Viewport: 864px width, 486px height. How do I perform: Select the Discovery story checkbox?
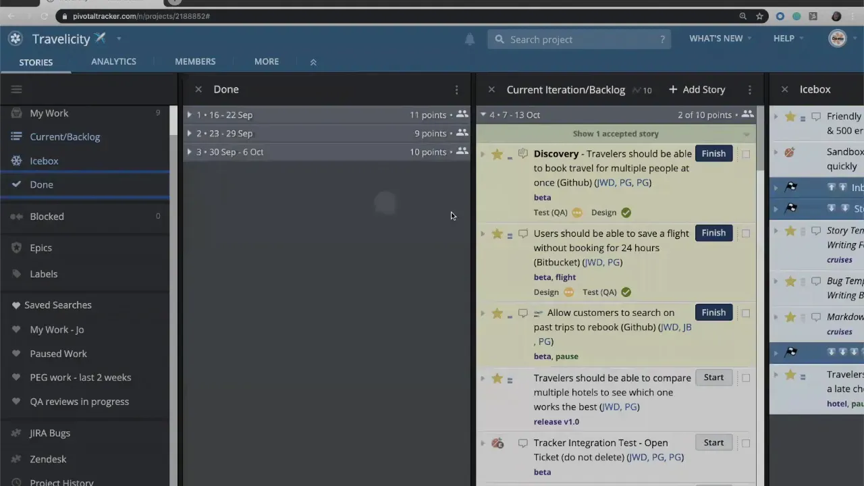click(x=746, y=154)
